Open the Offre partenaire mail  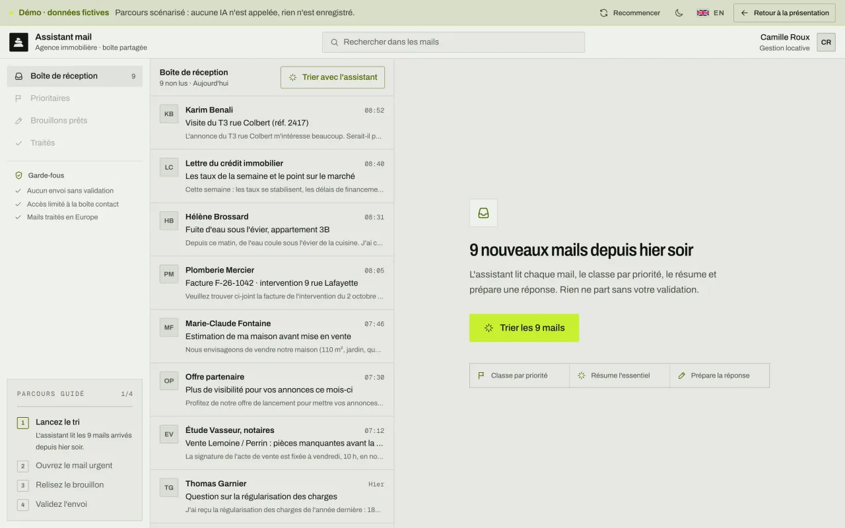(272, 390)
